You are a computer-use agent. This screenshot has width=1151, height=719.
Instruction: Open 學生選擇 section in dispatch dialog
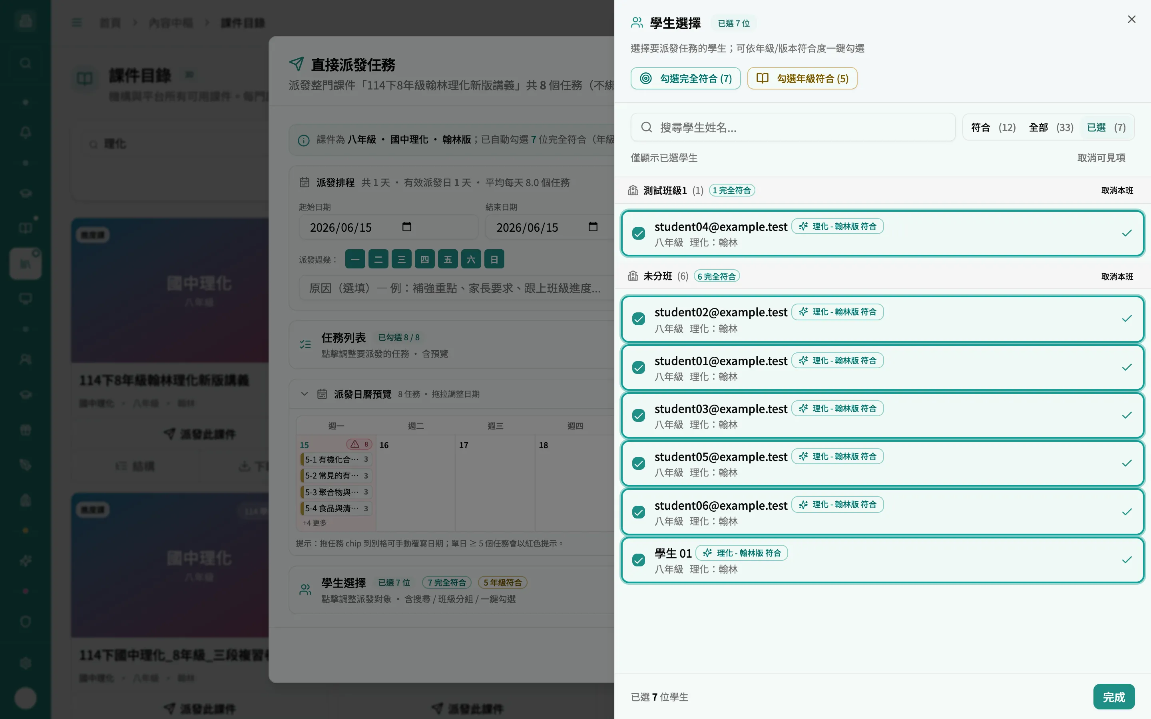[451, 590]
